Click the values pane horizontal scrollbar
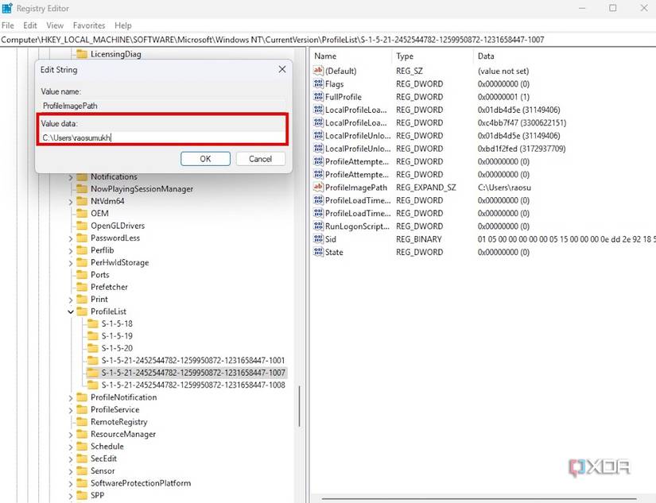 click(x=479, y=498)
